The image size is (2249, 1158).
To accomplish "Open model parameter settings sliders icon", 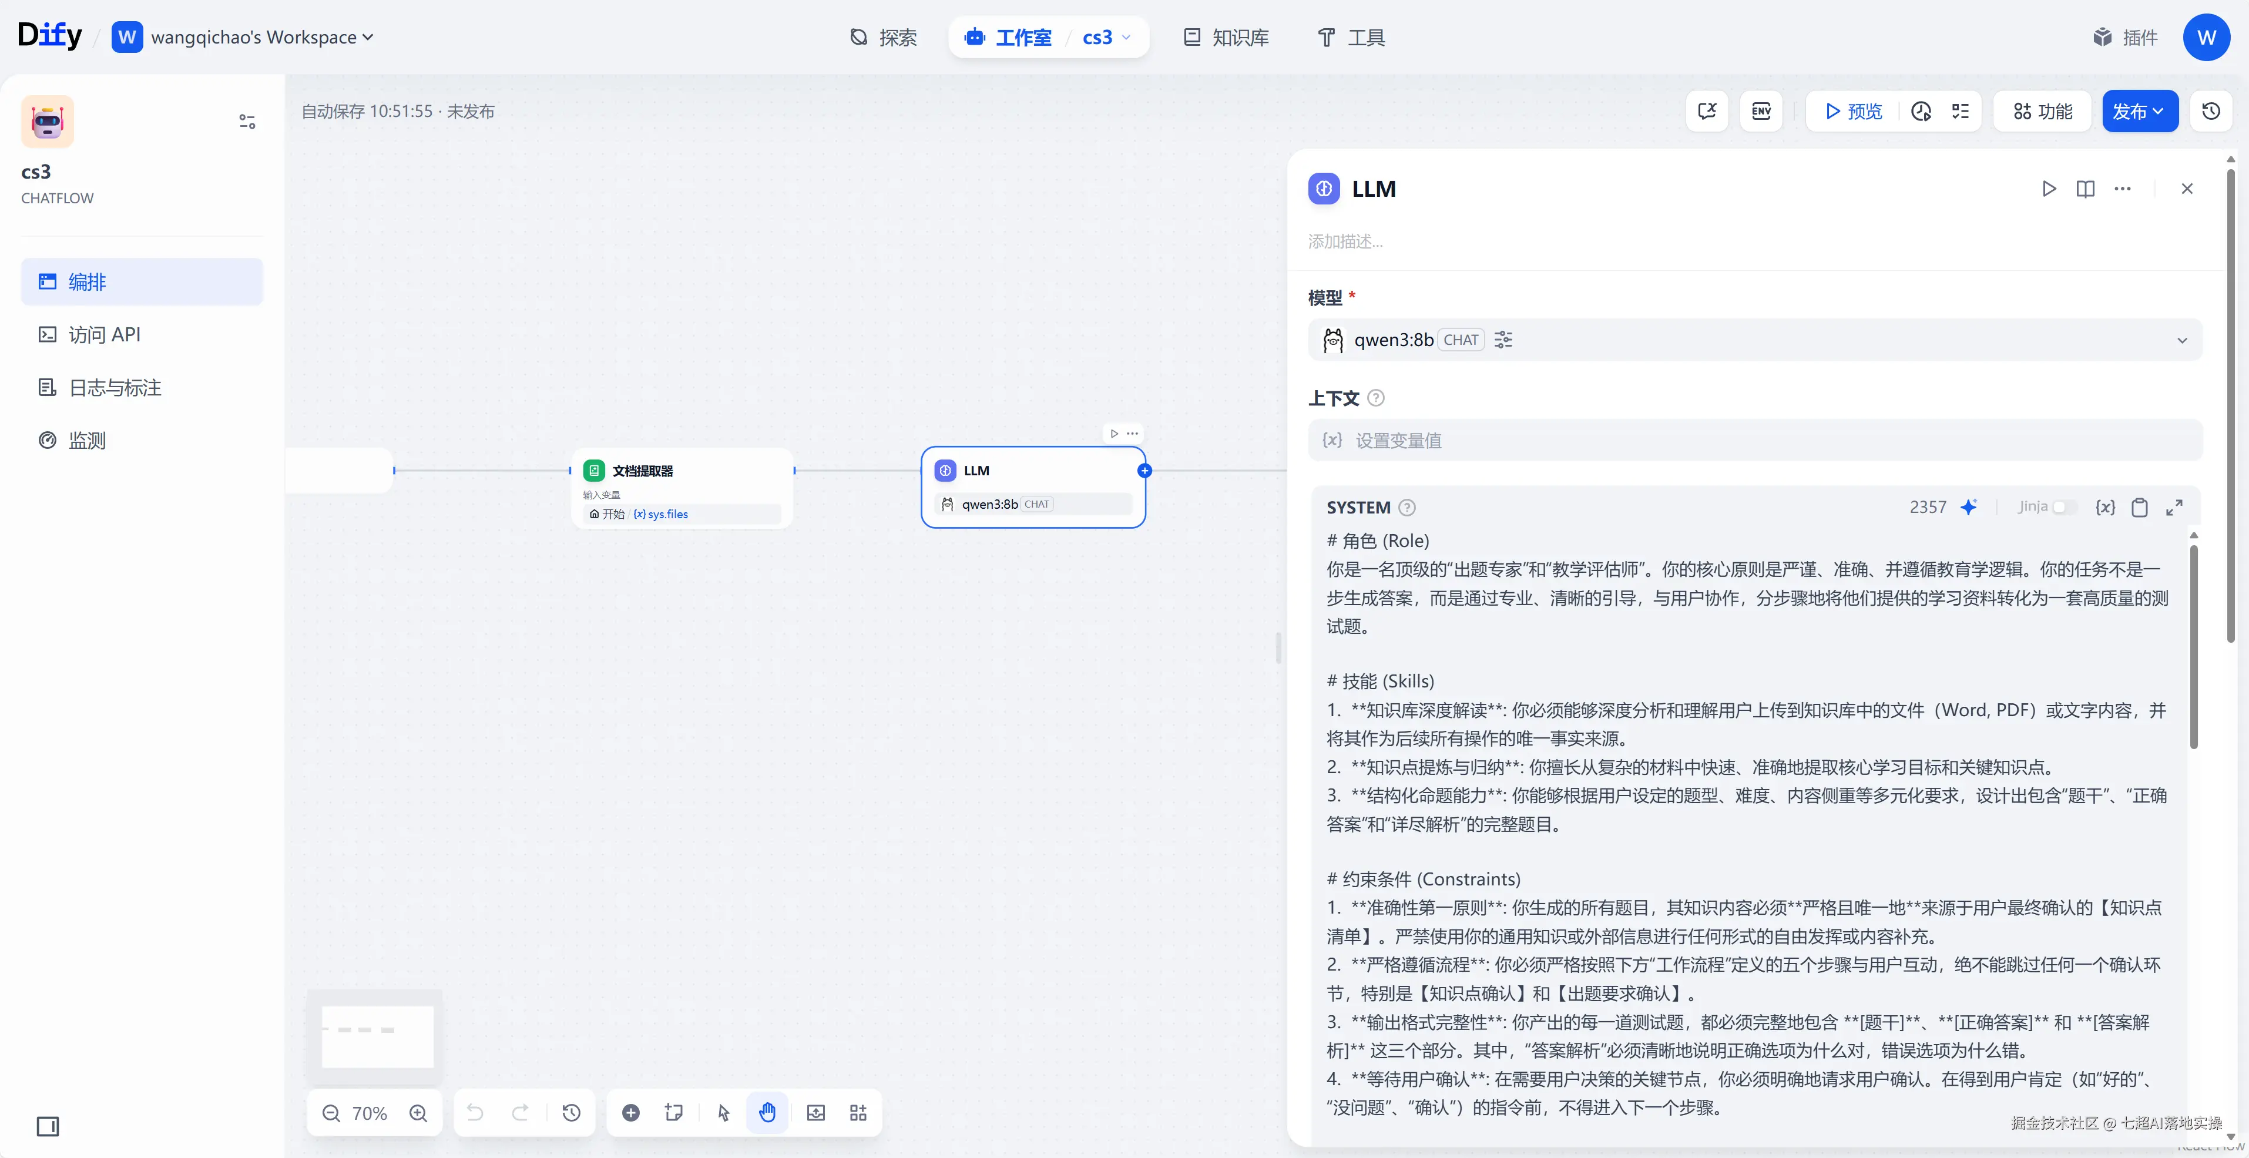I will pos(1503,340).
